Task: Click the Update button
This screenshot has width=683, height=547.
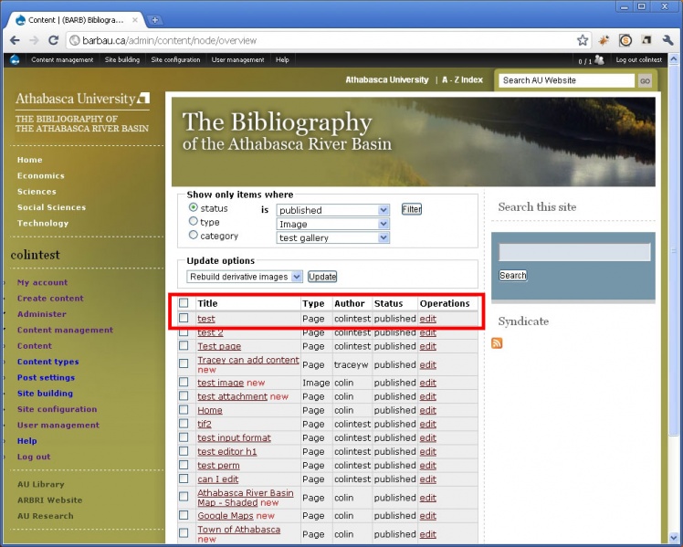Action: click(322, 277)
